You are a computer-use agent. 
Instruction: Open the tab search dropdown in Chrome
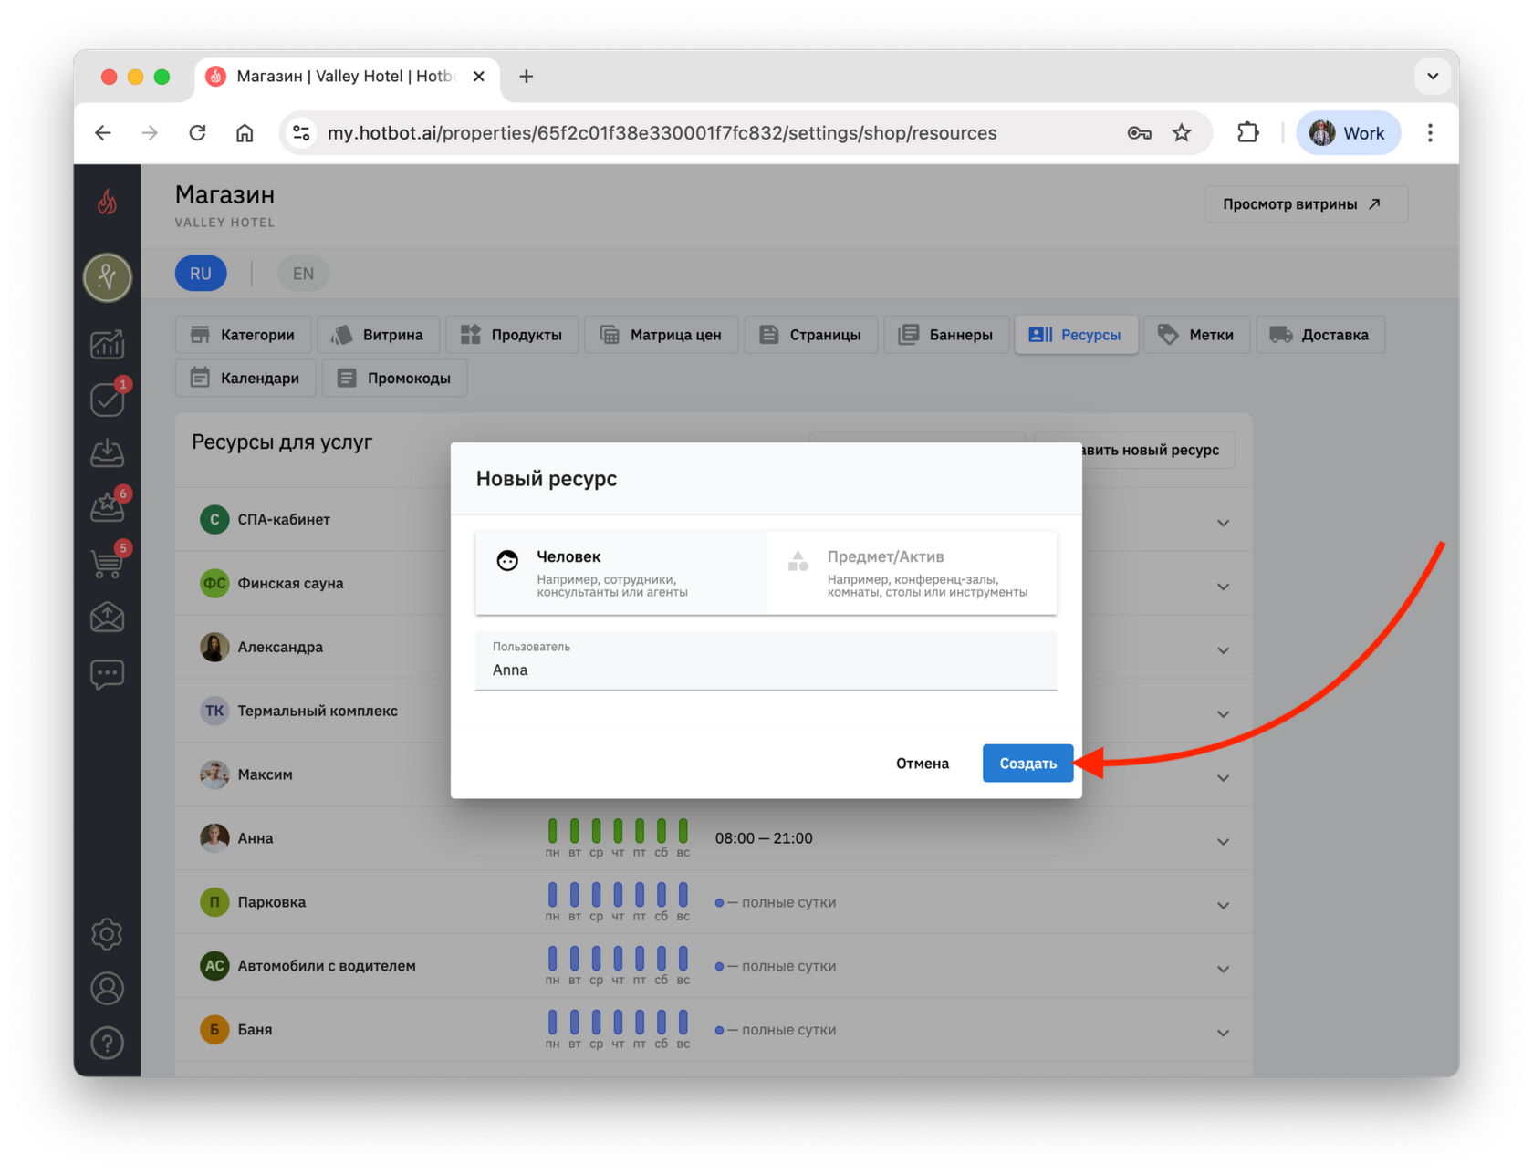[x=1433, y=77]
